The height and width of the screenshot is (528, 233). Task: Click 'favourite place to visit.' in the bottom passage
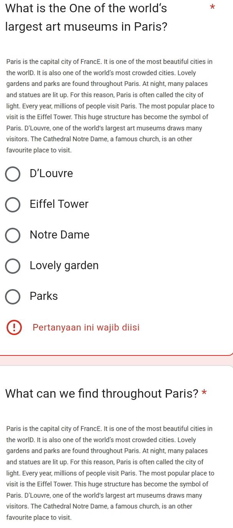point(39,517)
